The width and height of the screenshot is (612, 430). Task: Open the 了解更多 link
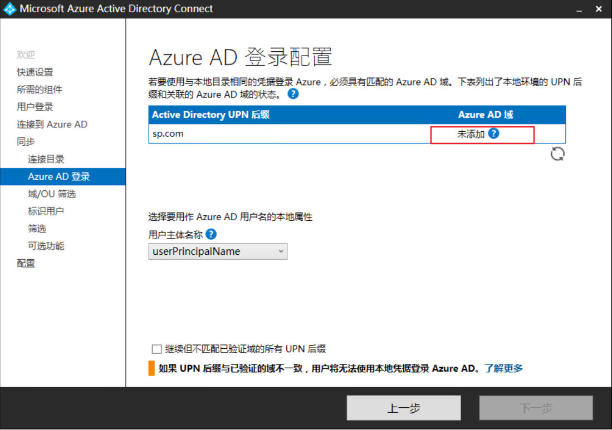coord(503,368)
